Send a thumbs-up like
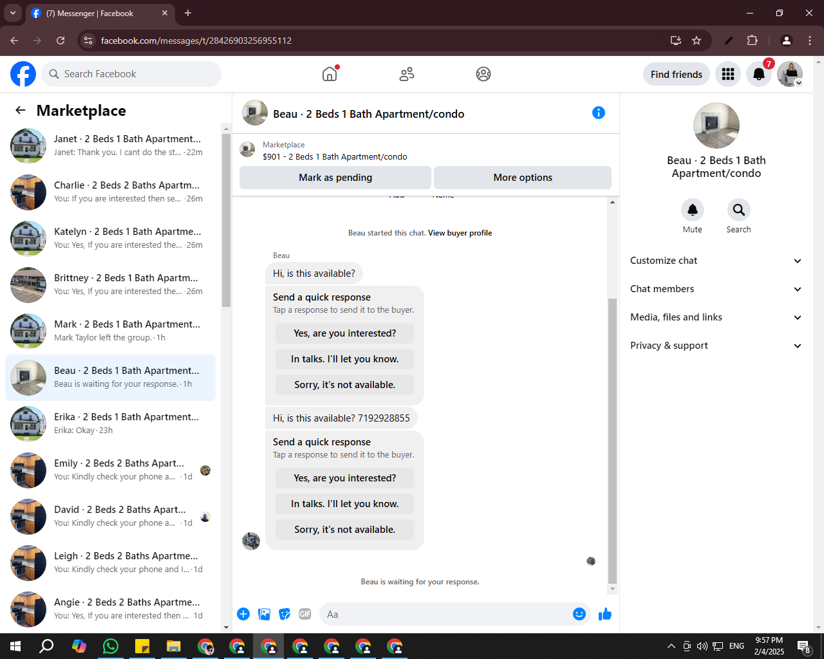This screenshot has height=659, width=824. [605, 614]
